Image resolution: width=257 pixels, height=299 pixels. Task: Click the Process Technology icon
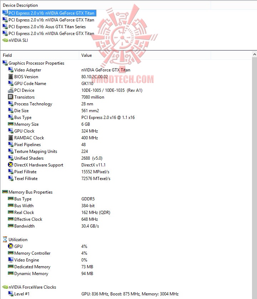(10, 104)
